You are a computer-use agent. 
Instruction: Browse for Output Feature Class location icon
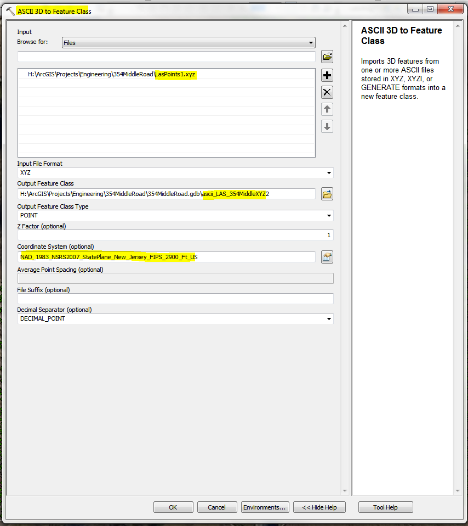tap(327, 194)
